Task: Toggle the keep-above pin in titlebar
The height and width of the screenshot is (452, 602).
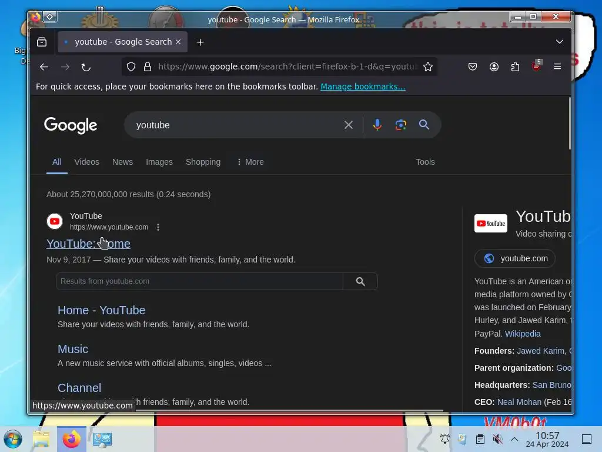Action: (x=50, y=17)
